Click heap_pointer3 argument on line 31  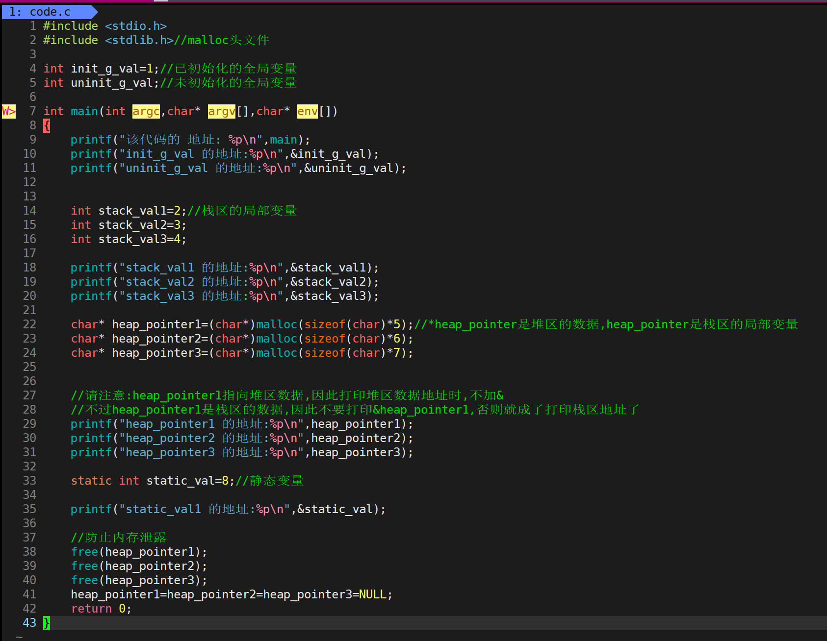click(356, 452)
